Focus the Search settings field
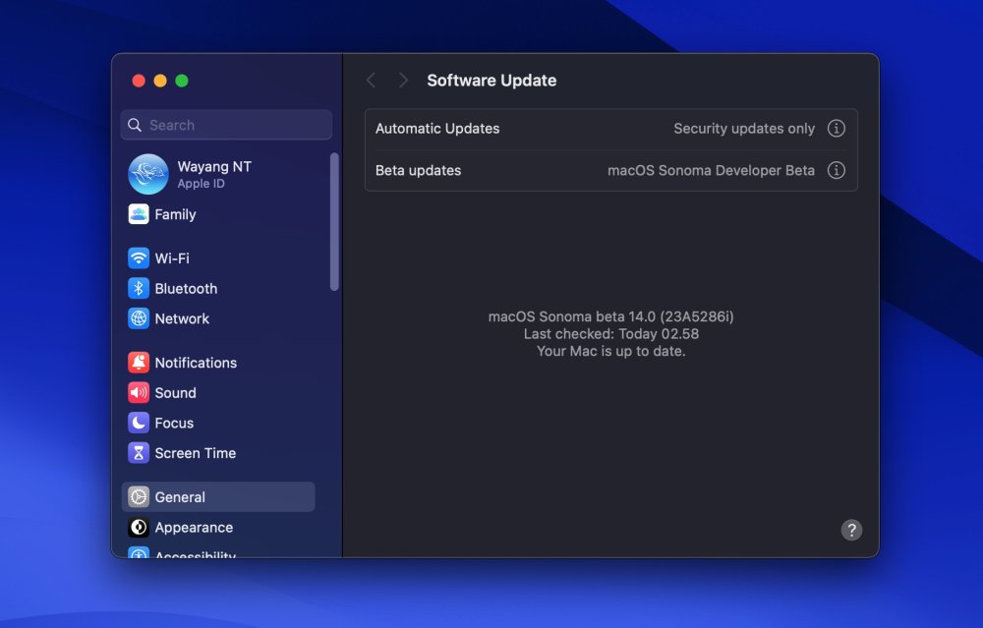Image resolution: width=983 pixels, height=628 pixels. 226,125
